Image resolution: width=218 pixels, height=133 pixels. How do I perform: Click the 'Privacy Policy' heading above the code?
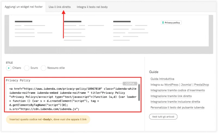(x=18, y=80)
